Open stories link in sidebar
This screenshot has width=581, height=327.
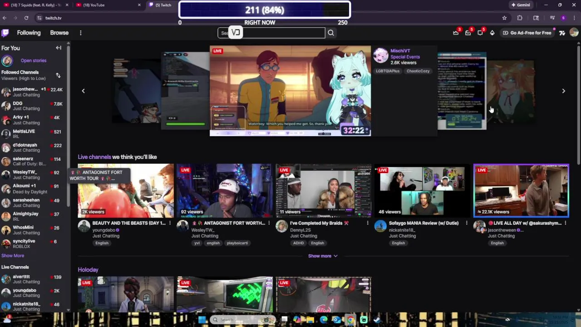tap(33, 60)
